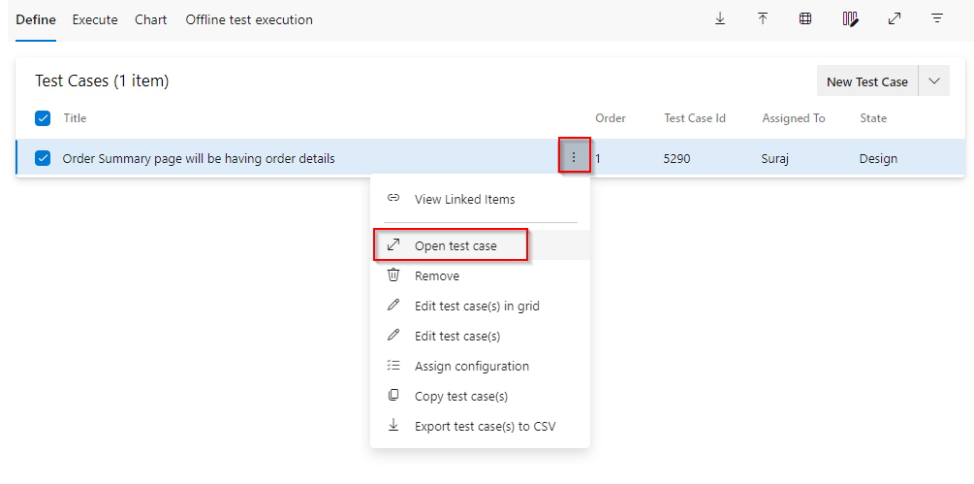Open the Order Summary page test case title

coord(199,158)
